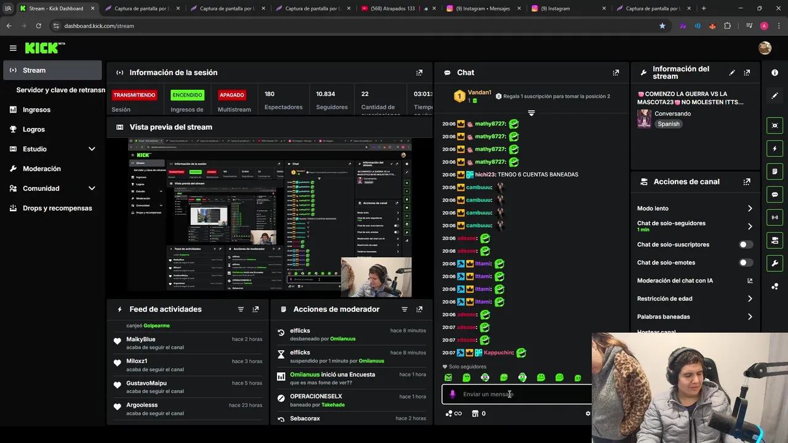The height and width of the screenshot is (443, 788).
Task: Bookmark this page with star icon
Action: [662, 26]
